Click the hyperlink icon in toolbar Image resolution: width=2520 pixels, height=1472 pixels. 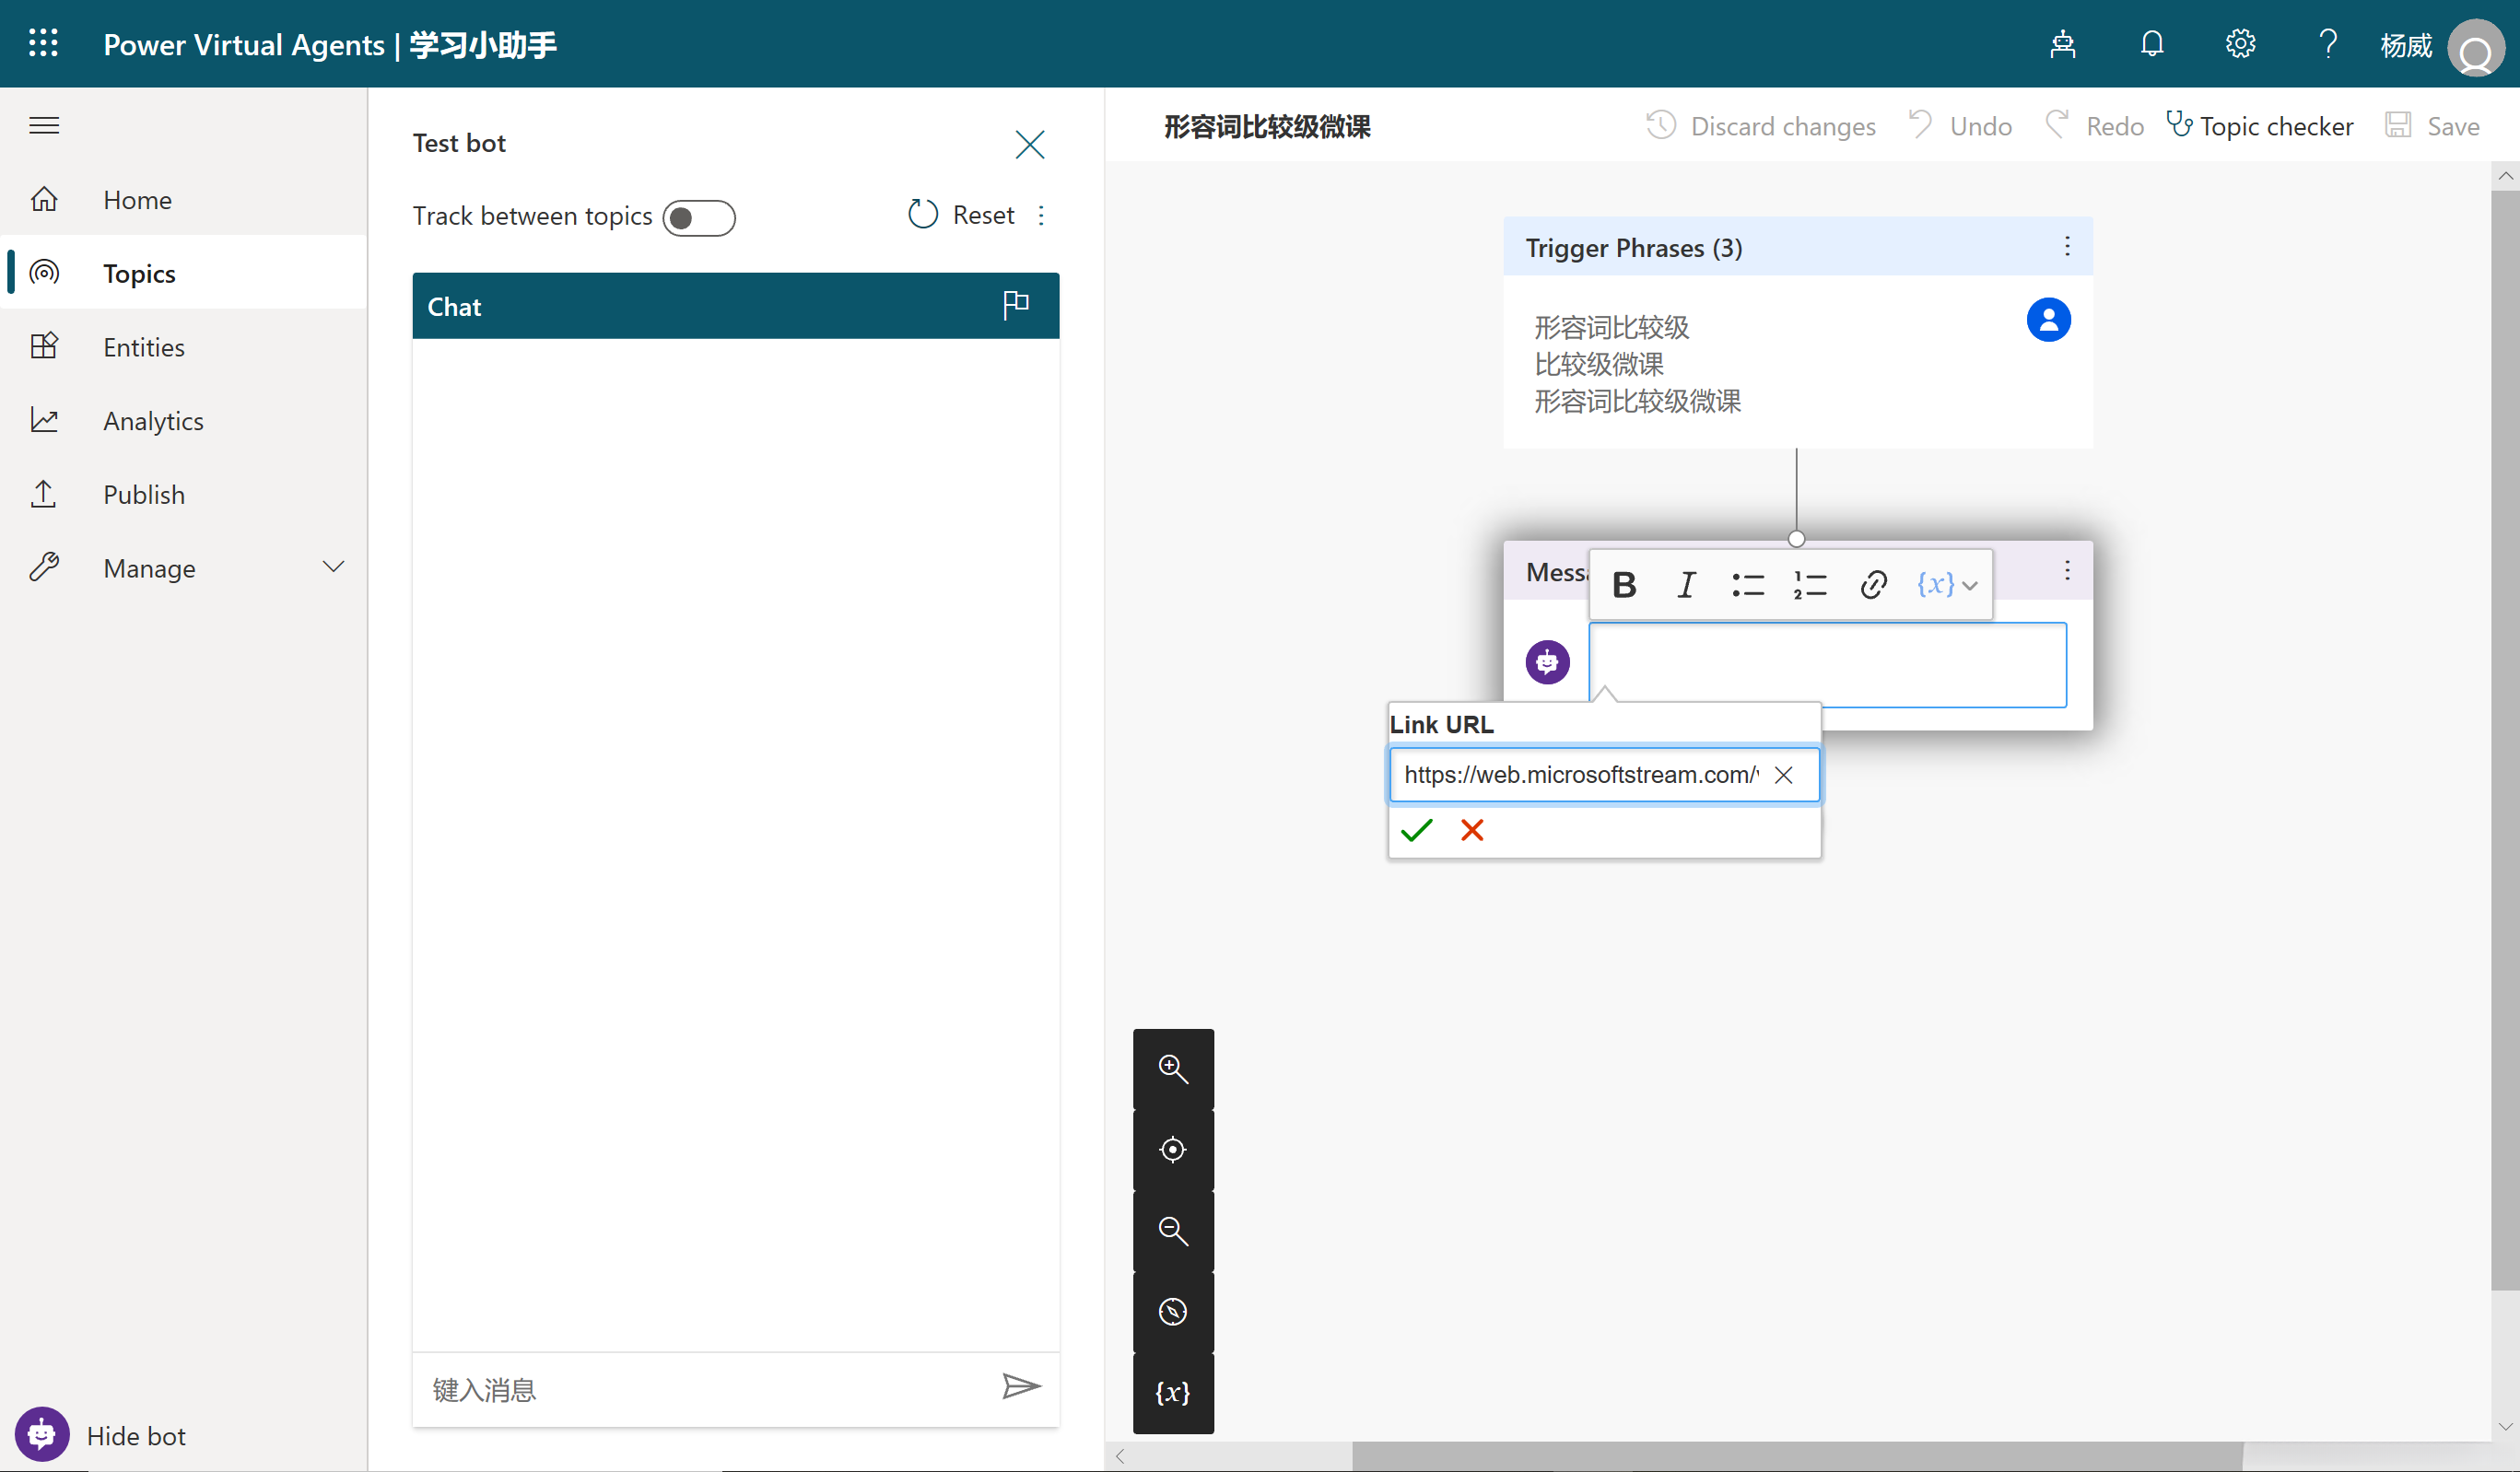[x=1873, y=585]
